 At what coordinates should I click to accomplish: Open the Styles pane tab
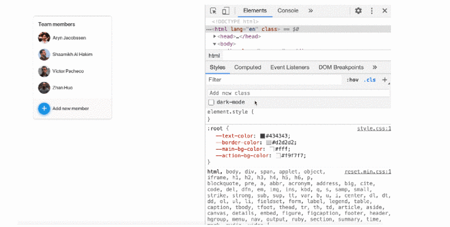coord(218,67)
